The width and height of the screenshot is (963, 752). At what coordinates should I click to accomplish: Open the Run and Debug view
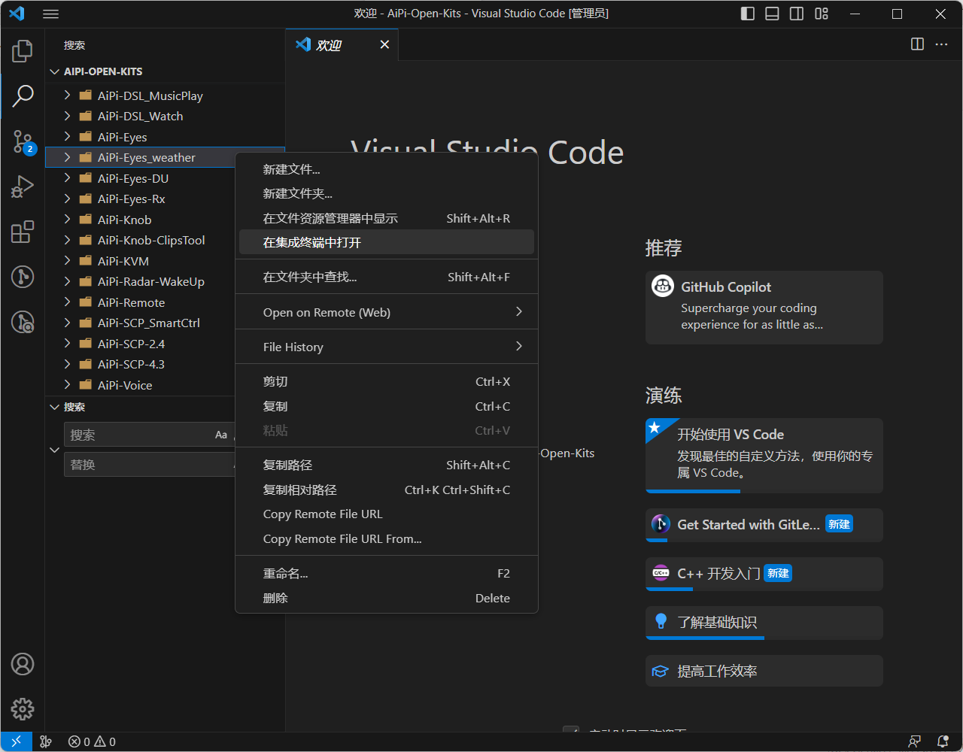23,186
